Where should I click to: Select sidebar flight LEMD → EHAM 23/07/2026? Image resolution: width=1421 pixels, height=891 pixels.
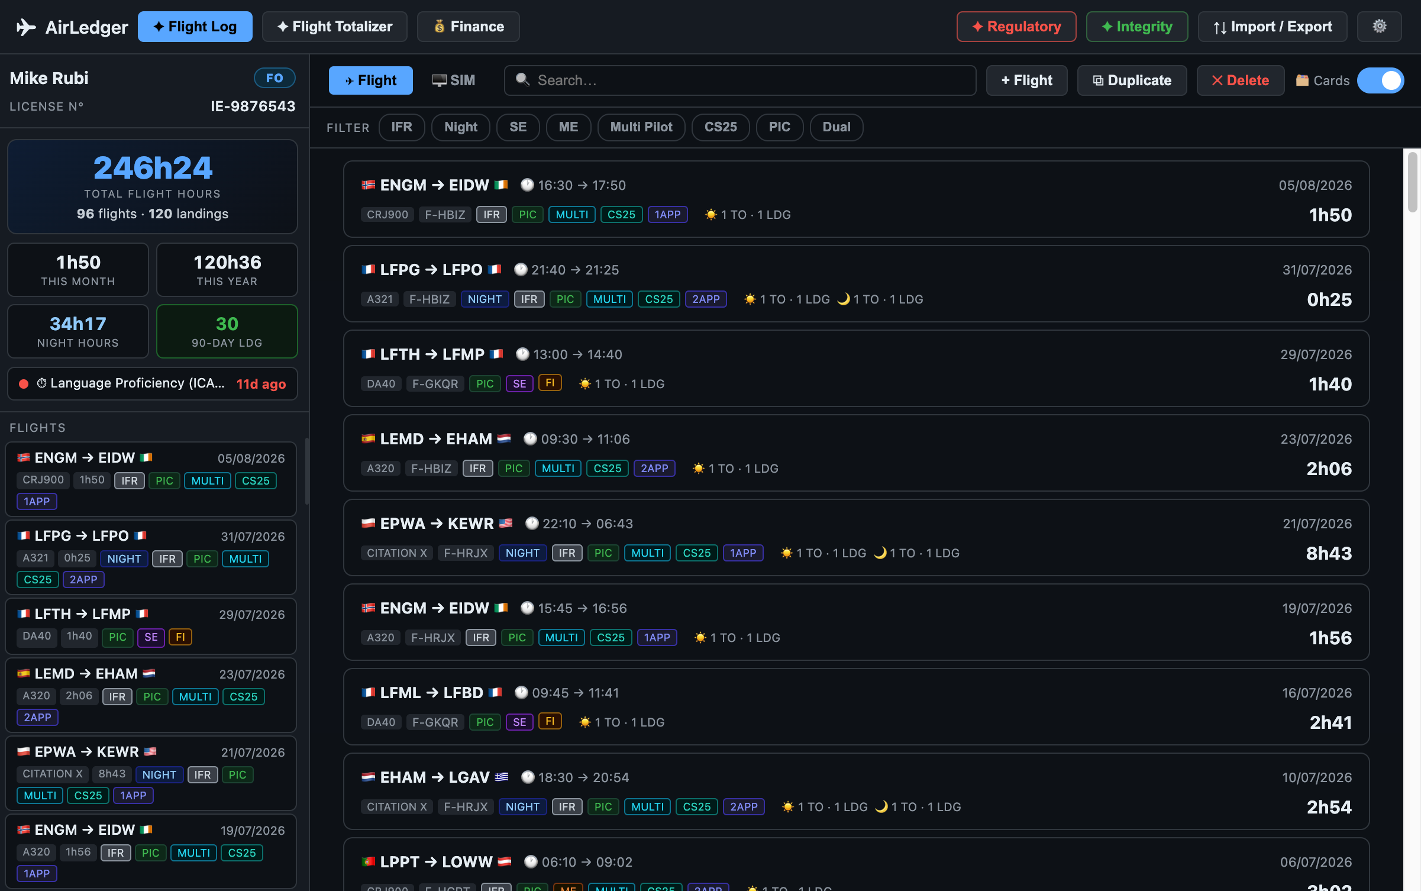(151, 695)
